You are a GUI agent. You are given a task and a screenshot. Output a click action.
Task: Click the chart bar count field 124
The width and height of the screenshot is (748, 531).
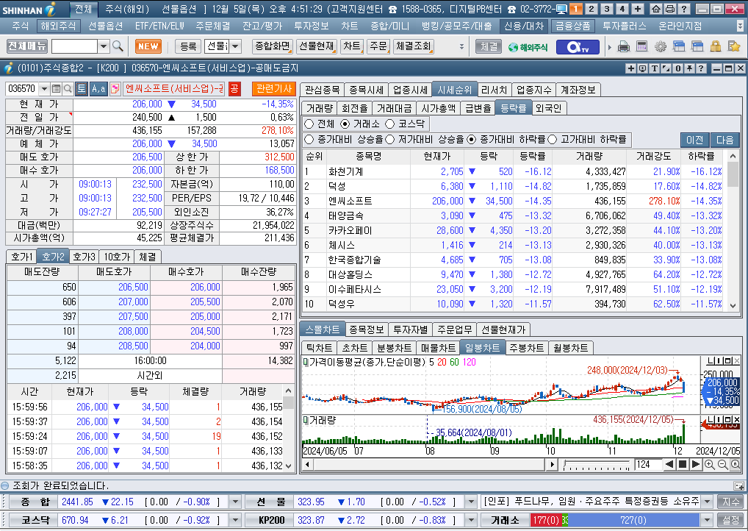point(647,464)
